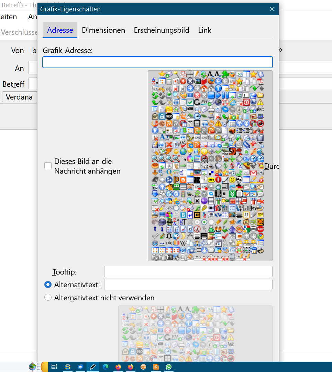This screenshot has width=332, height=372.
Task: Open the yellow S app on taskbar
Action: 68,367
